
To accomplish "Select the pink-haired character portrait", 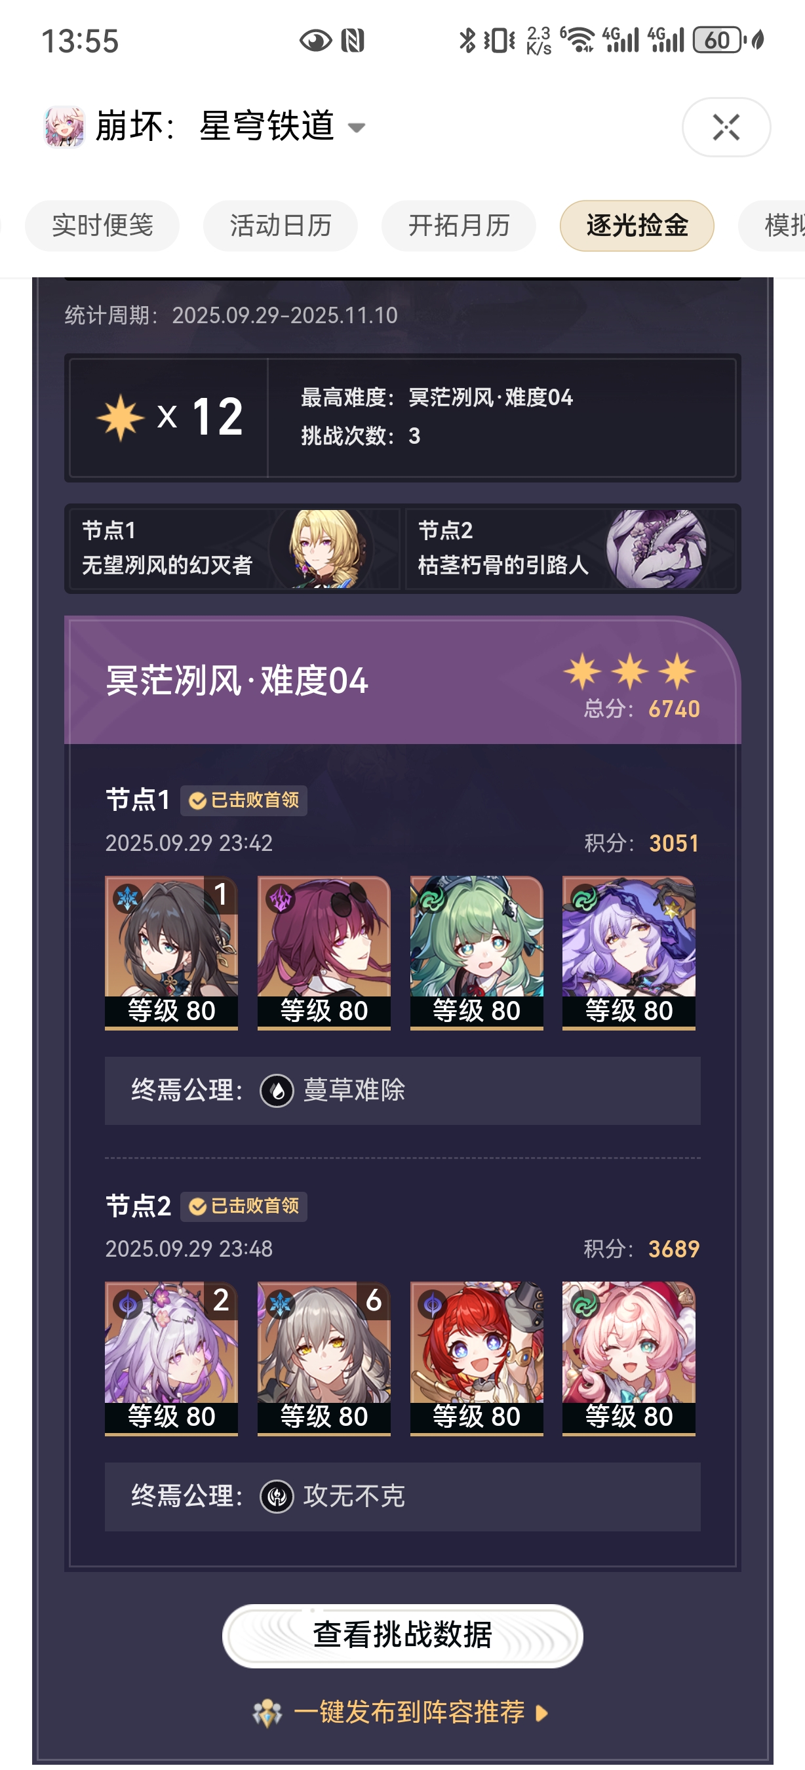I will pyautogui.click(x=629, y=1358).
